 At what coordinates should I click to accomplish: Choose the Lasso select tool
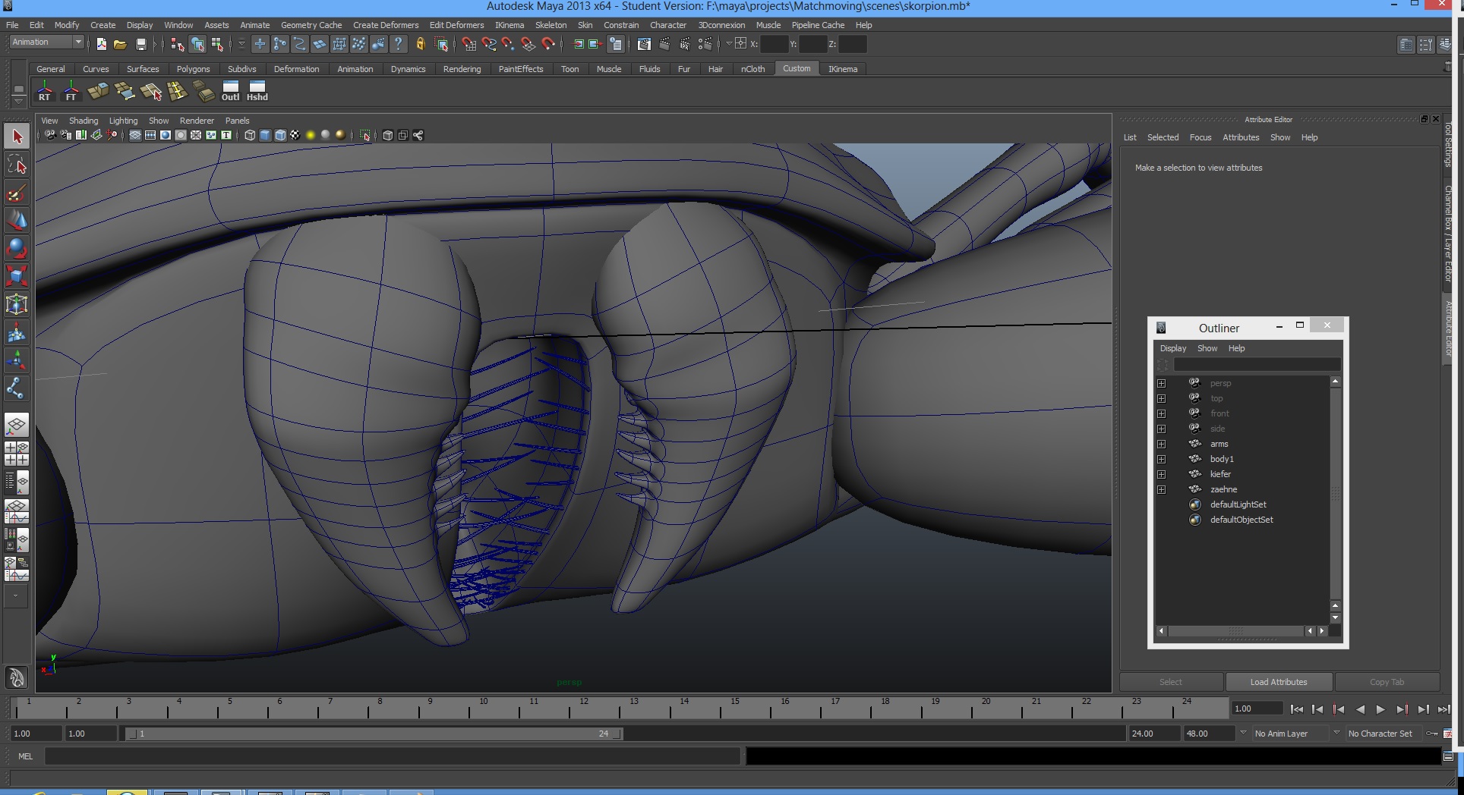(17, 165)
